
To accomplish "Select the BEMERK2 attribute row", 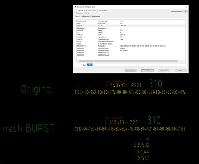I will (131, 50).
